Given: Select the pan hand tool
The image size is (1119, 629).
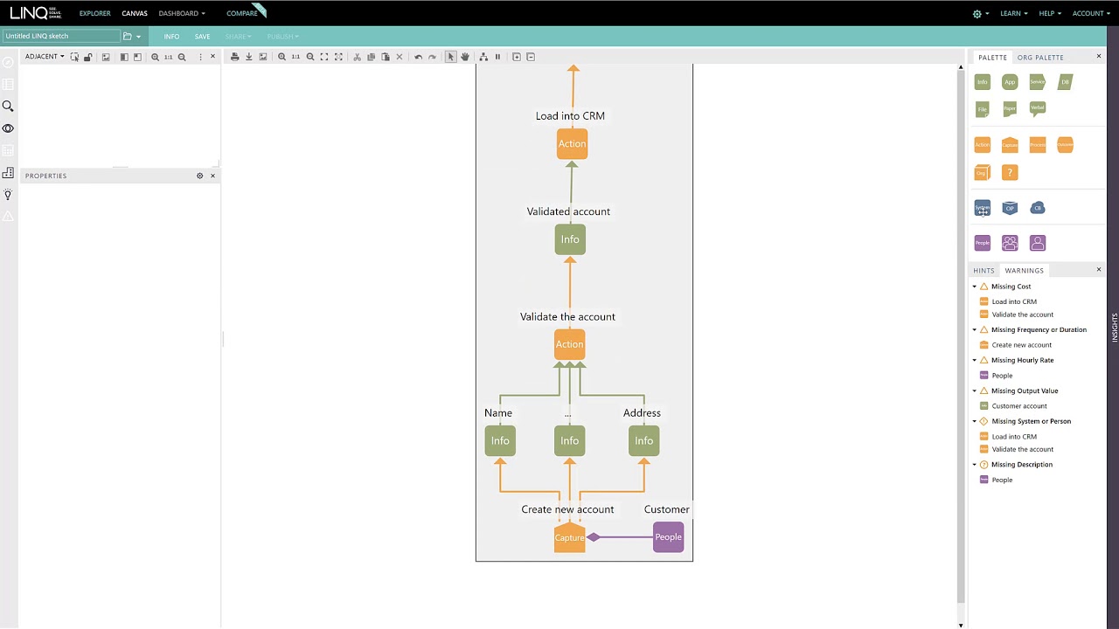Looking at the screenshot, I should (x=465, y=57).
